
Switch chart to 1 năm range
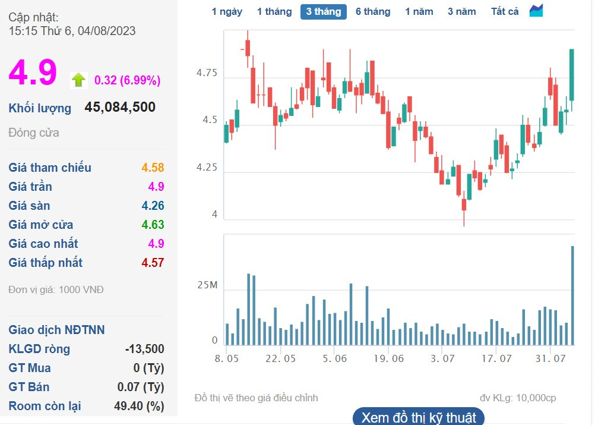(x=419, y=11)
